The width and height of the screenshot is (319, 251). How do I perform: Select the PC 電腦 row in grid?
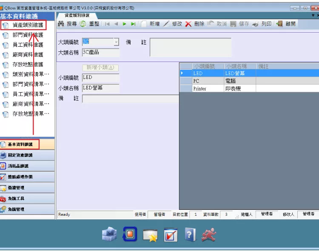click(218, 81)
